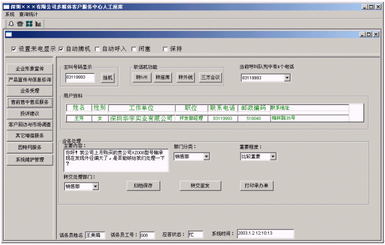Click the inner window title bar icon
The width and height of the screenshot is (385, 245).
pyautogui.click(x=9, y=35)
